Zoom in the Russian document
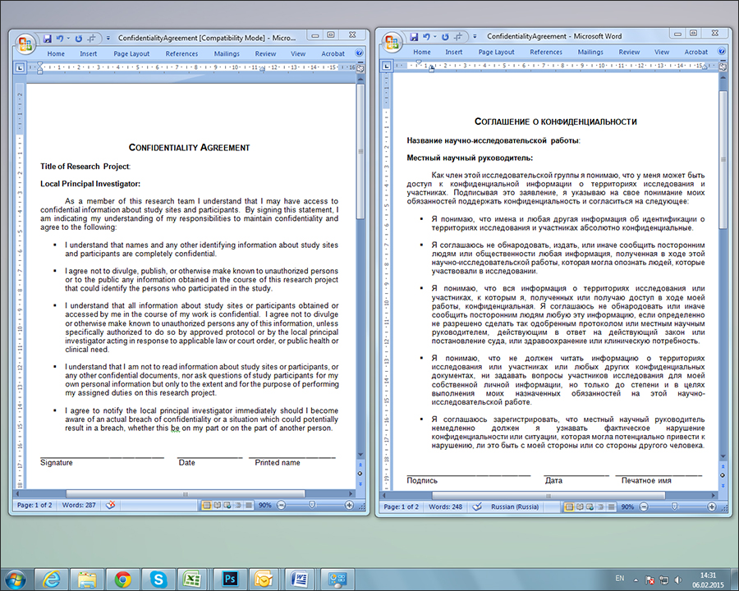Screen dimensions: 739x591 712,507
